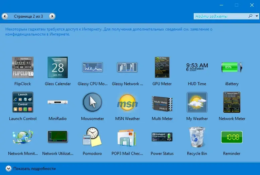Select the Network Monitor globe icon
This screenshot has width=260, height=175.
(23, 137)
